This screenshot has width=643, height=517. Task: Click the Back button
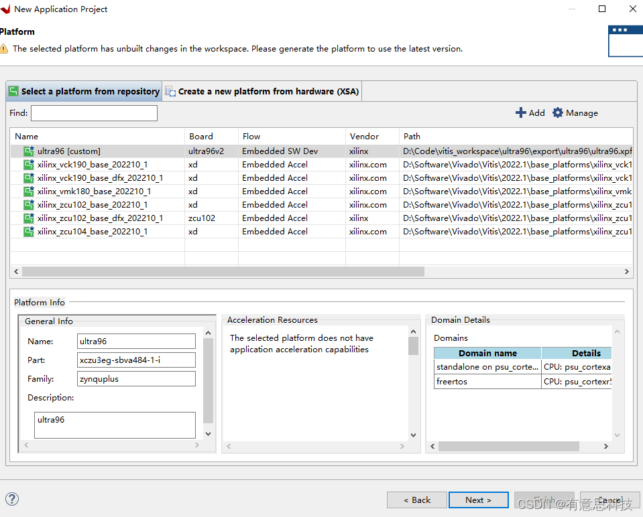pos(416,500)
